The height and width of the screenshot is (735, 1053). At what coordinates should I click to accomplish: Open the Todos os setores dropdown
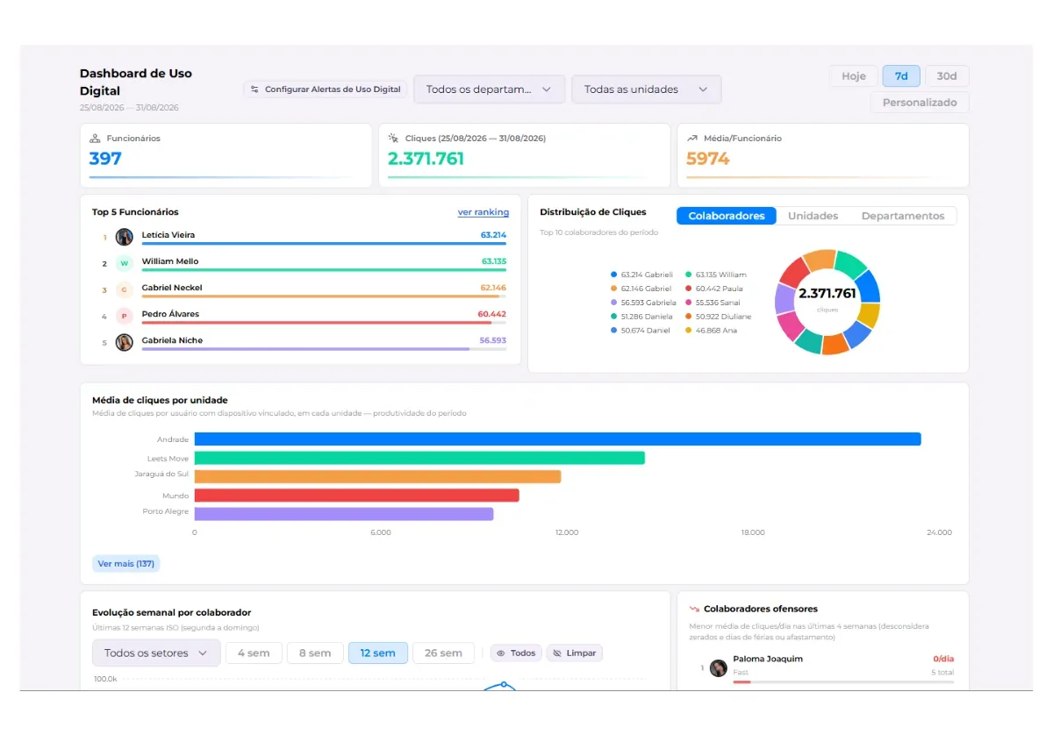point(156,653)
